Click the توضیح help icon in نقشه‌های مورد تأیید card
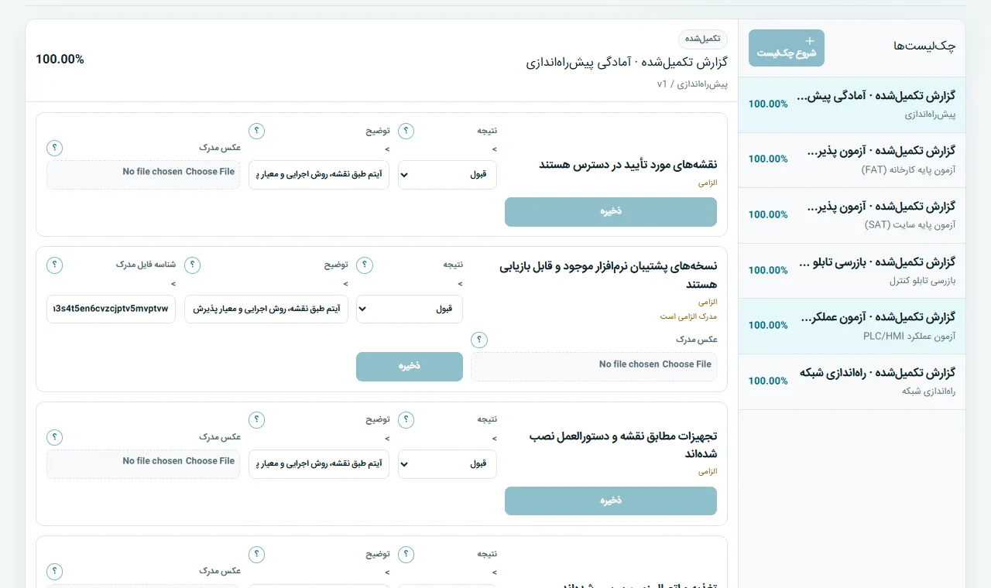Viewport: 991px width, 588px height. click(256, 131)
